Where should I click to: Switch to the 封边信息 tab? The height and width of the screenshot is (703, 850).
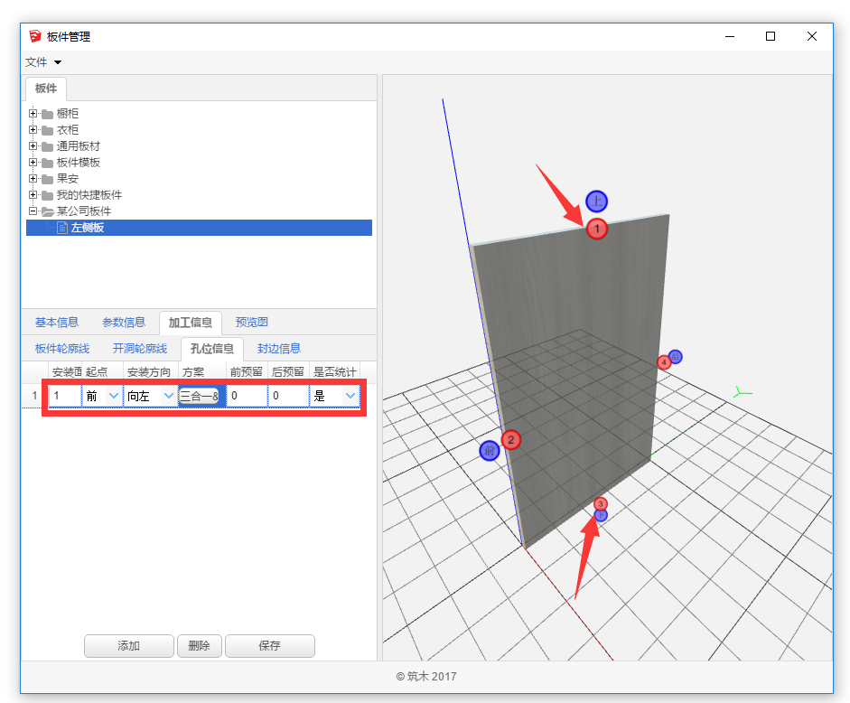pyautogui.click(x=279, y=349)
